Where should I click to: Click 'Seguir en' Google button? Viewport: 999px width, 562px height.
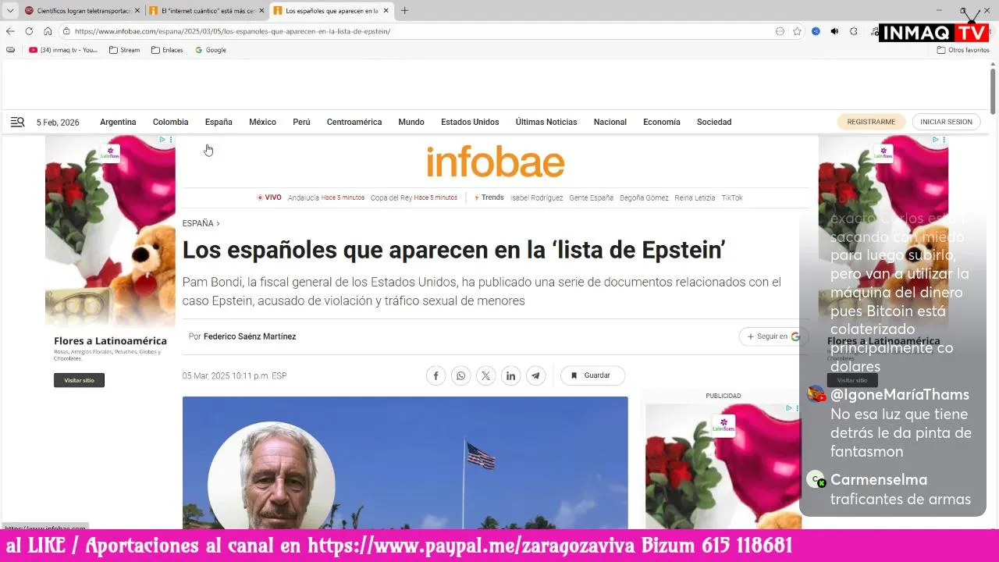point(773,336)
